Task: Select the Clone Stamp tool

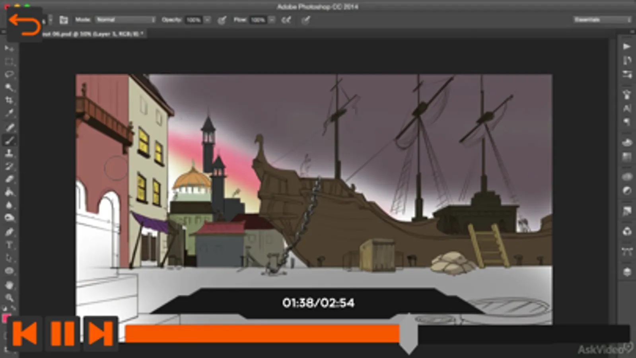Action: pos(9,153)
